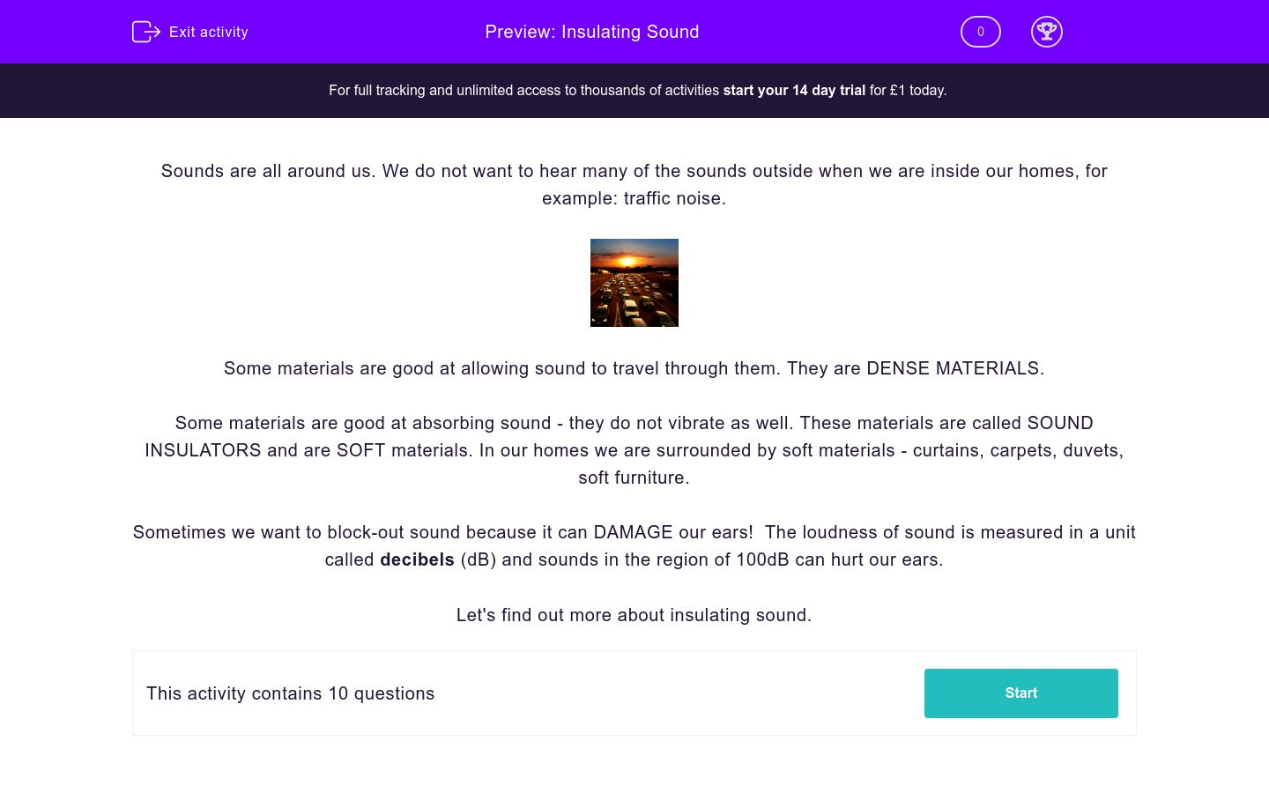Click "This activity contains 10 questions" text
This screenshot has width=1269, height=793.
[x=291, y=693]
